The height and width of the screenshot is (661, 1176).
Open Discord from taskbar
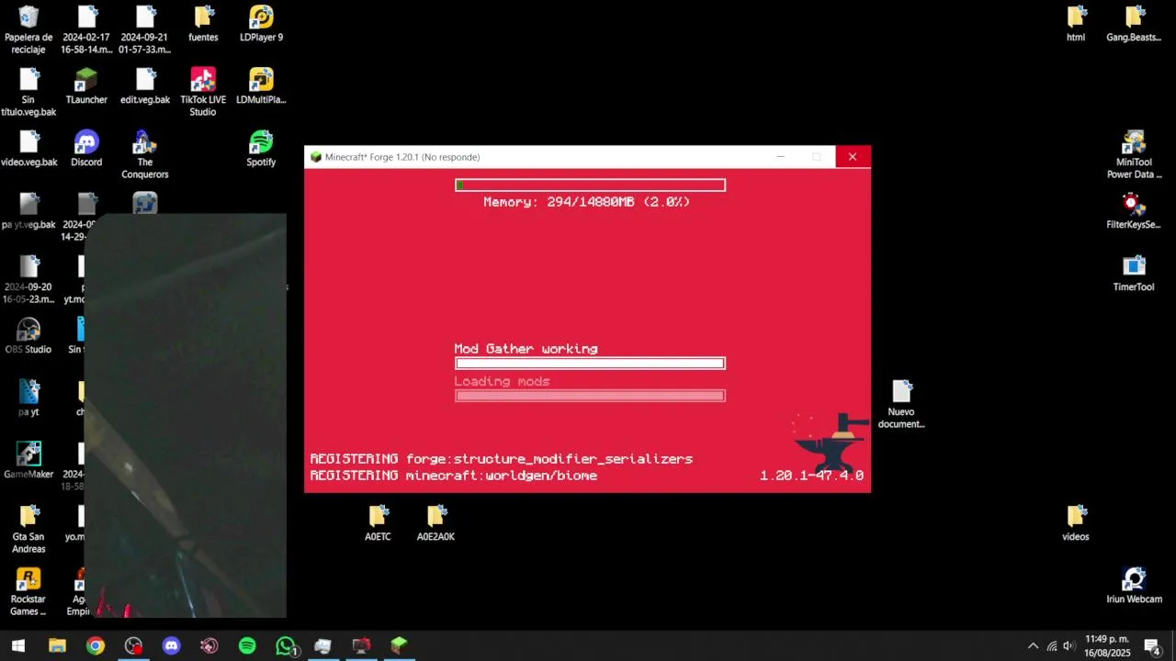[171, 645]
